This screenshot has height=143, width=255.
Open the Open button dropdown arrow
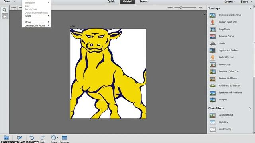[14, 2]
